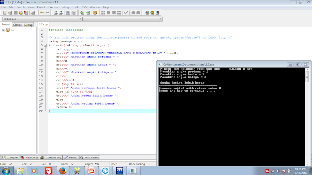Collapse the main function fold on line 5
This screenshot has width=312, height=175.
tap(45, 45)
